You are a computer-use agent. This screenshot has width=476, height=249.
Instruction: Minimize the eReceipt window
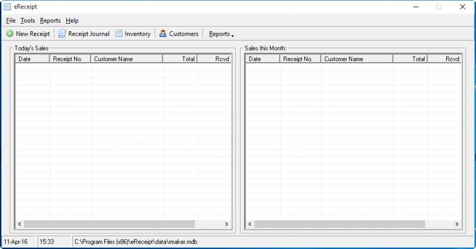coord(416,7)
